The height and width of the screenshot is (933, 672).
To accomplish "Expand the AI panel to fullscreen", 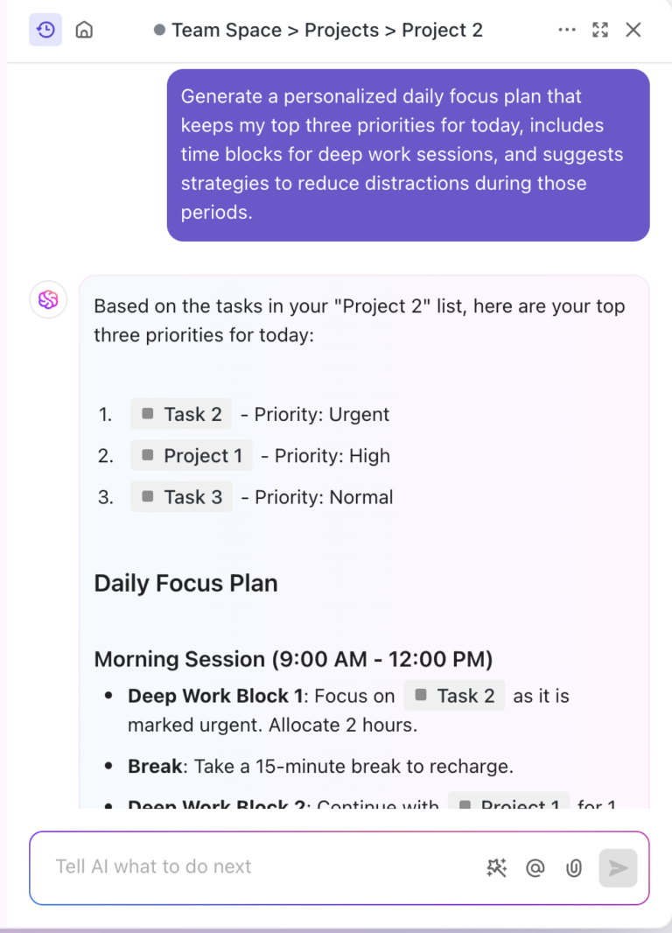I will 600,30.
